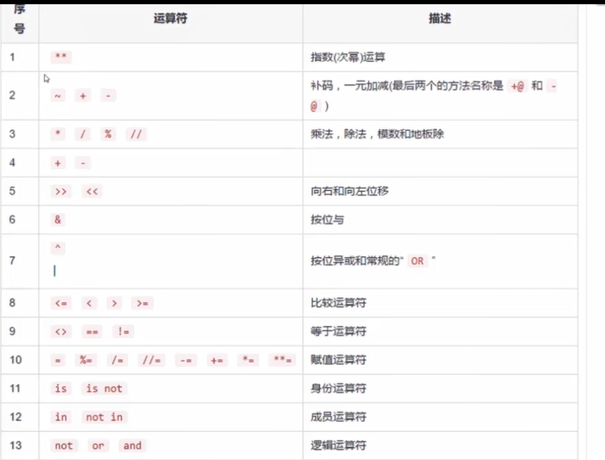Click the ** exponent operator code
This screenshot has height=460, width=605.
pyautogui.click(x=60, y=57)
